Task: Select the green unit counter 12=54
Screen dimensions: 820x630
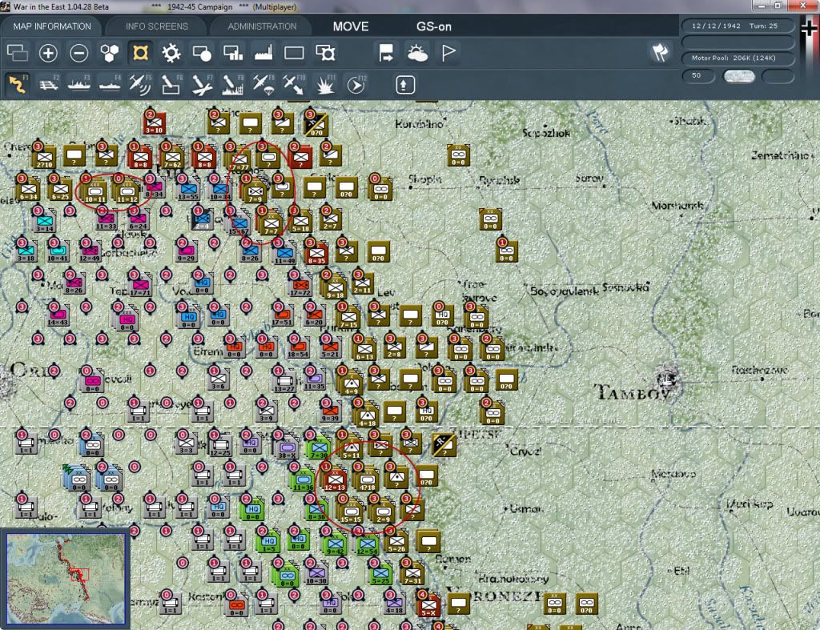Action: [367, 544]
